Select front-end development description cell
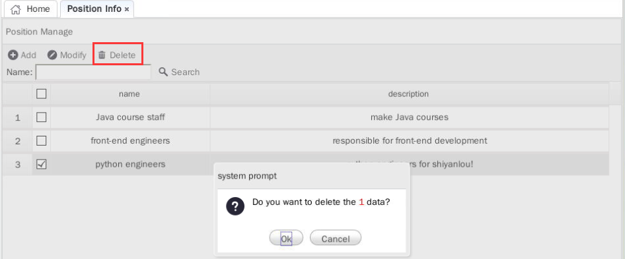 point(410,140)
